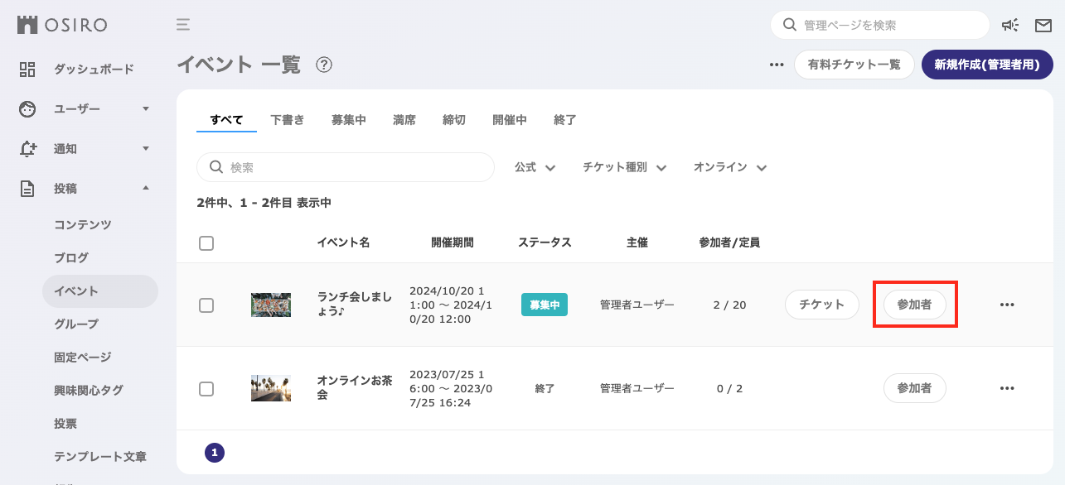This screenshot has height=485, width=1065.
Task: Open the 公式 filter dropdown
Action: 533,167
